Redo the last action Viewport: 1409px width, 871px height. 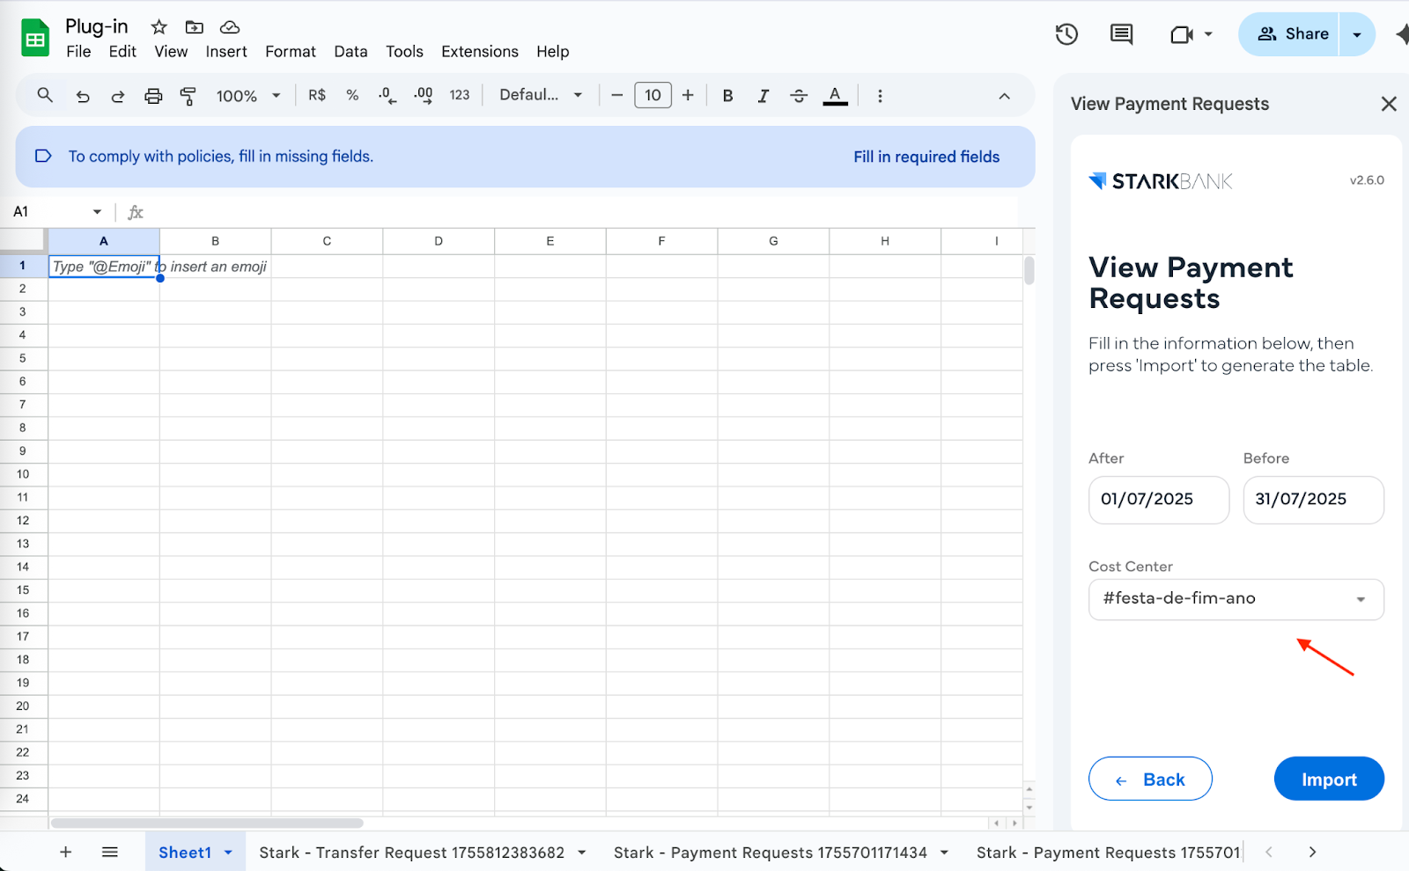coord(118,96)
